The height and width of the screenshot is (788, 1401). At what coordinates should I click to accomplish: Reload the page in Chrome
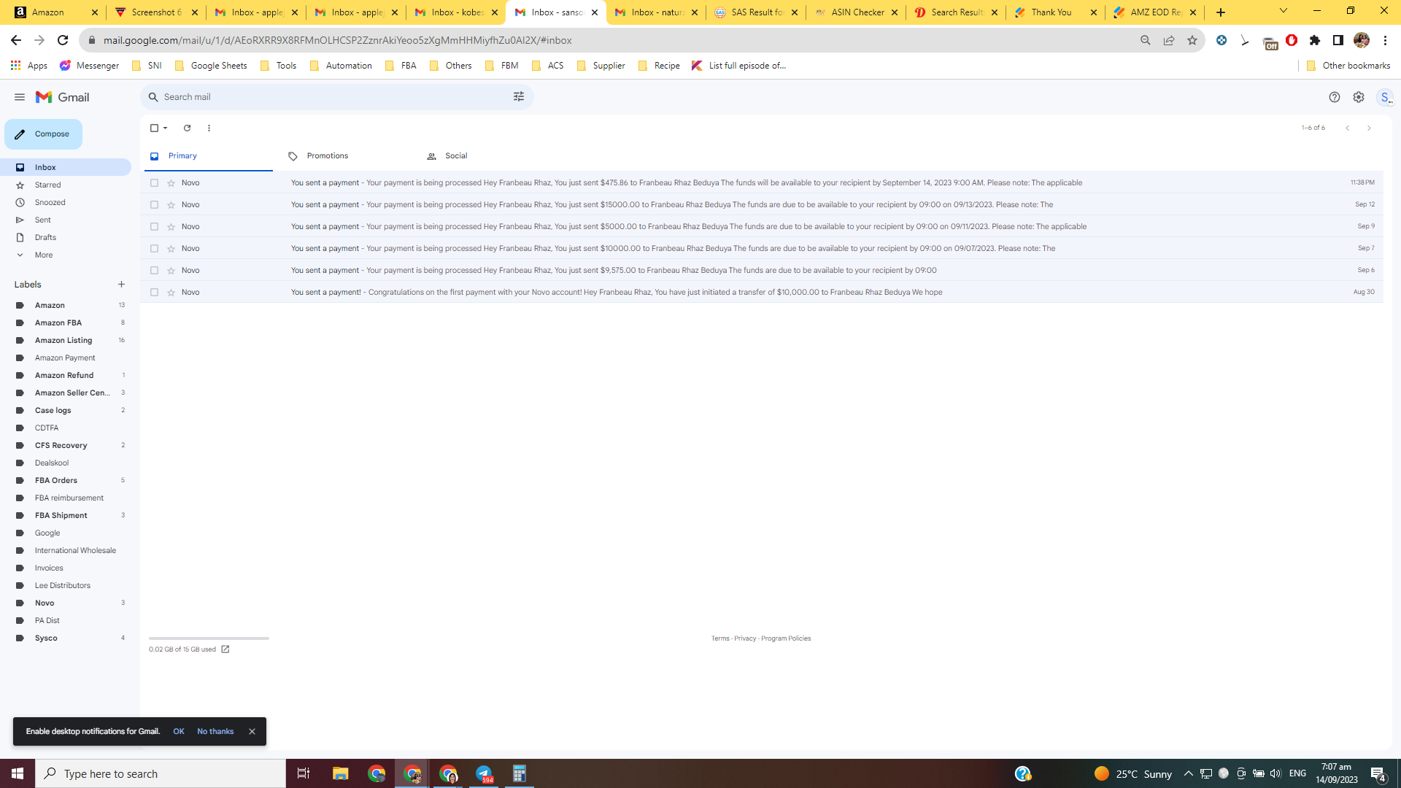click(63, 40)
